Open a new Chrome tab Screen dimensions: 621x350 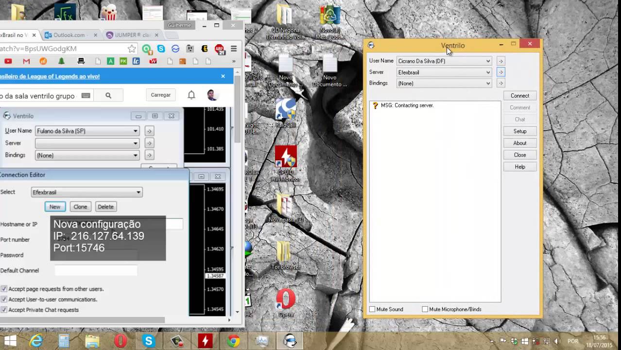click(171, 35)
